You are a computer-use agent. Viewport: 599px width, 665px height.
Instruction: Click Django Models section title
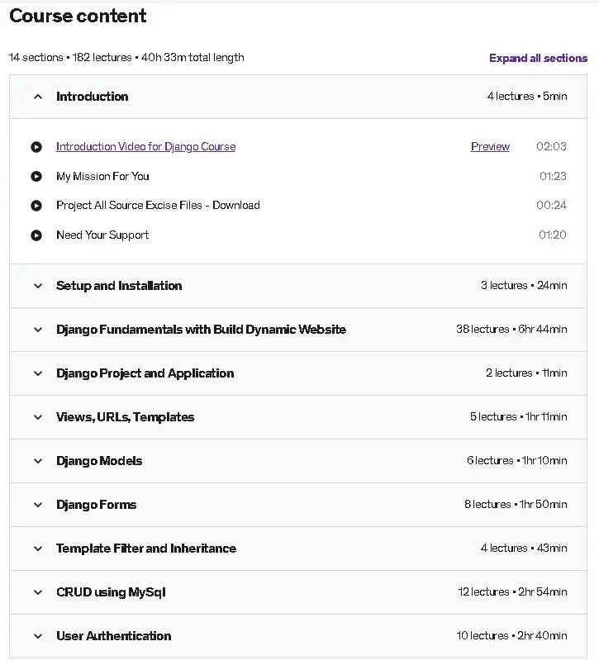point(99,461)
